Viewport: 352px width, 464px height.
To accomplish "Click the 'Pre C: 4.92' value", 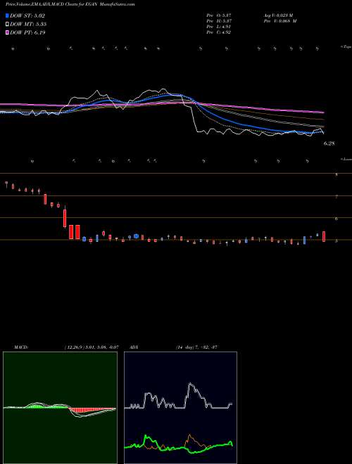I will (219, 32).
